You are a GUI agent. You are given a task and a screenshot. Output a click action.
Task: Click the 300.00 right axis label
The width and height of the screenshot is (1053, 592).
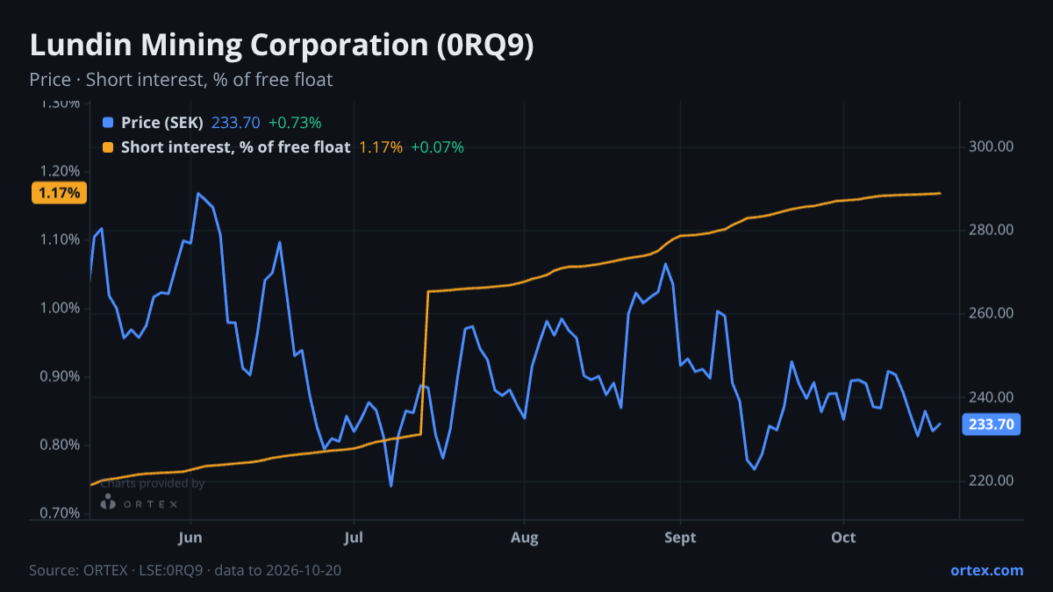point(991,146)
